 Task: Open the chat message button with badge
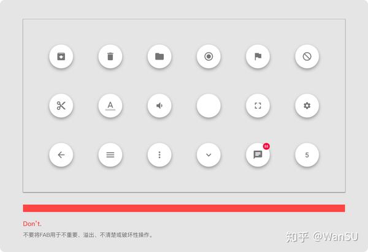258,155
